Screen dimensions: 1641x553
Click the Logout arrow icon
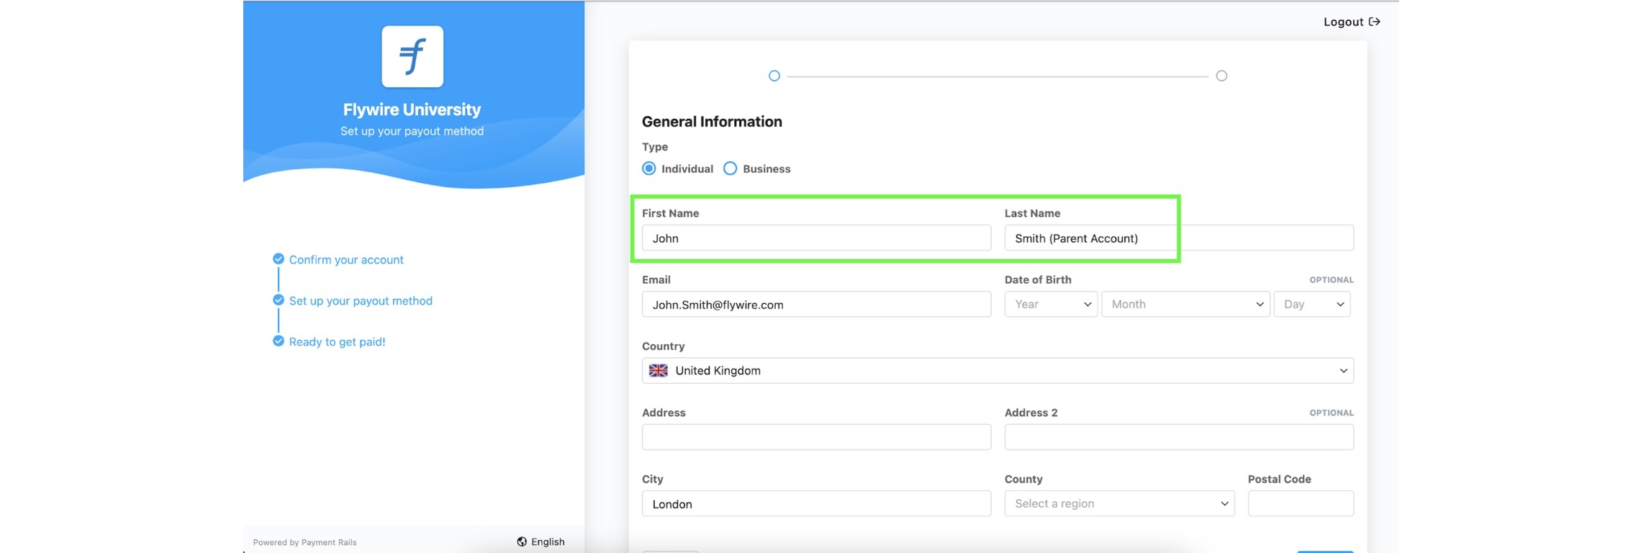pyautogui.click(x=1374, y=22)
